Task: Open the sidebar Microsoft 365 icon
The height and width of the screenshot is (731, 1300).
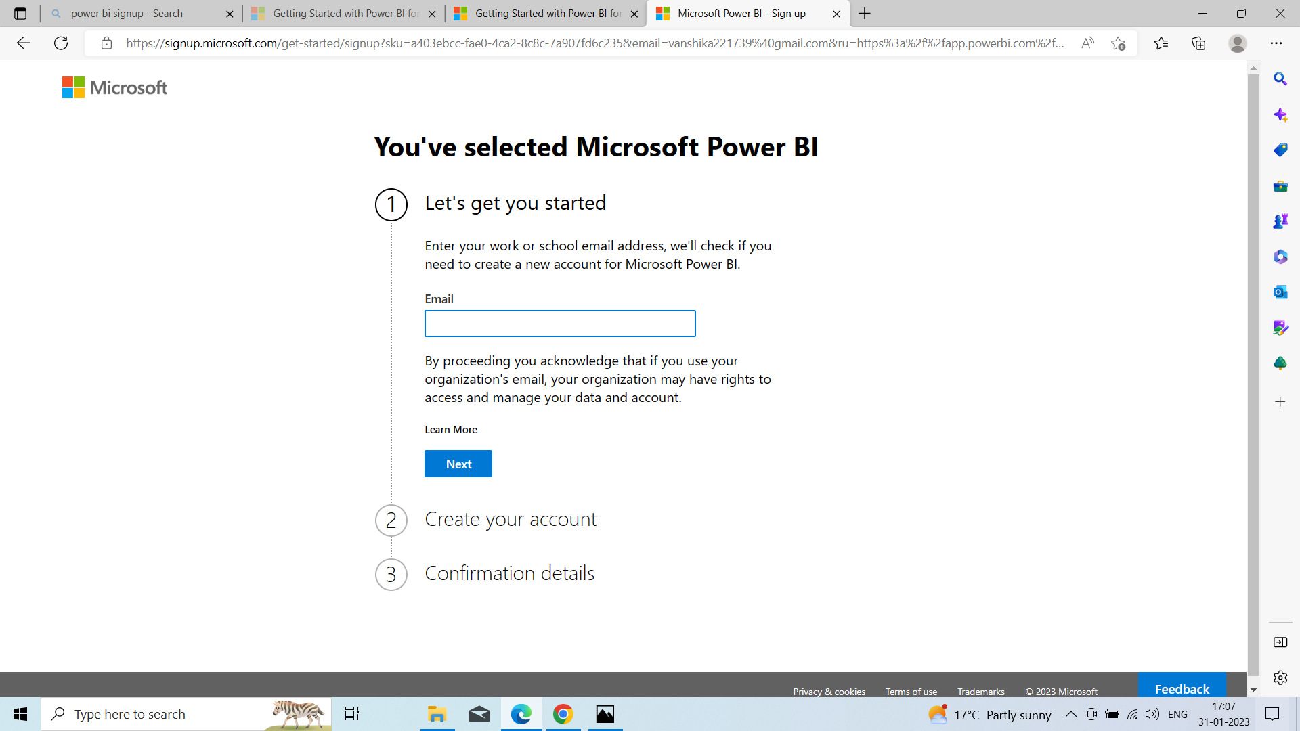Action: click(x=1280, y=257)
